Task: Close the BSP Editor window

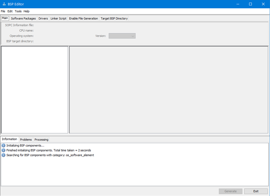Action: (x=263, y=4)
